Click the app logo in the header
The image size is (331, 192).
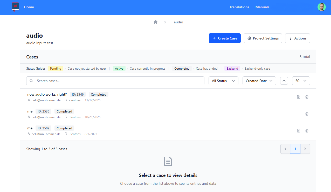coord(16,7)
